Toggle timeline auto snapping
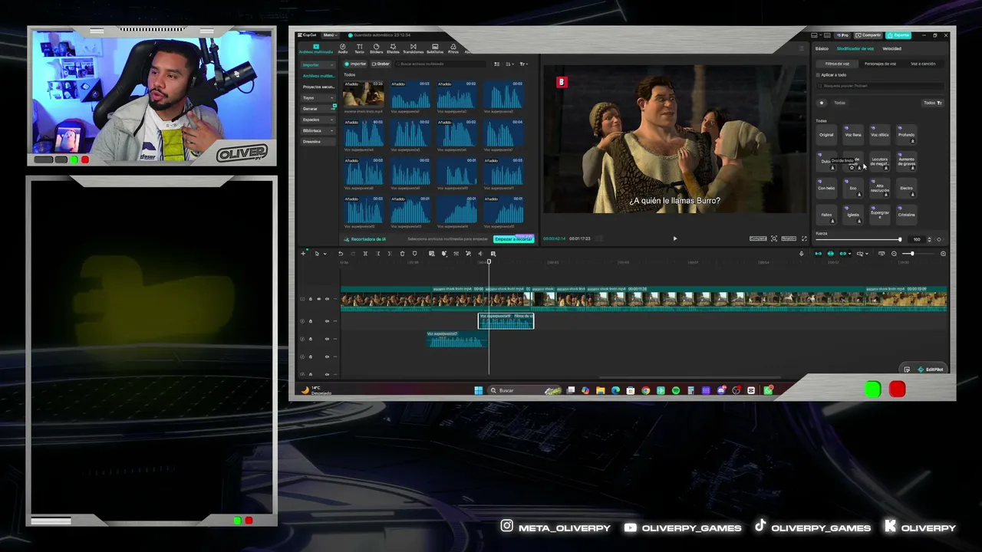982x552 pixels. [830, 254]
